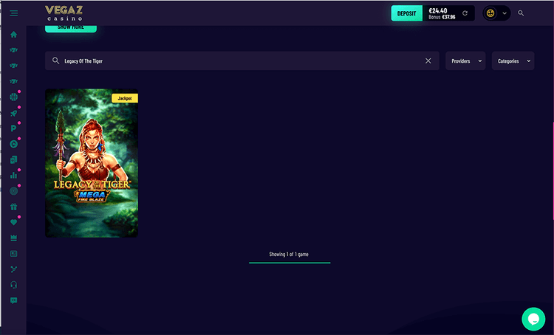Open the top-right search magnifier
The height and width of the screenshot is (335, 554).
521,13
